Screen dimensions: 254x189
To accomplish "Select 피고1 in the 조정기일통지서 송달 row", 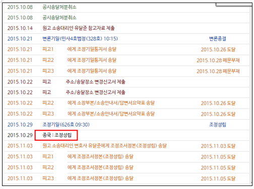I will 48,49.
